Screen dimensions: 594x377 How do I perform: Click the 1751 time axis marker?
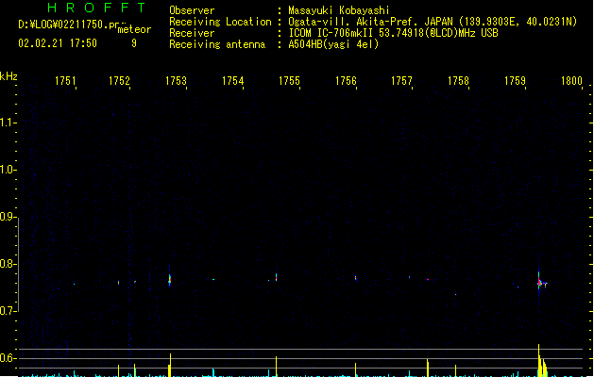(65, 81)
